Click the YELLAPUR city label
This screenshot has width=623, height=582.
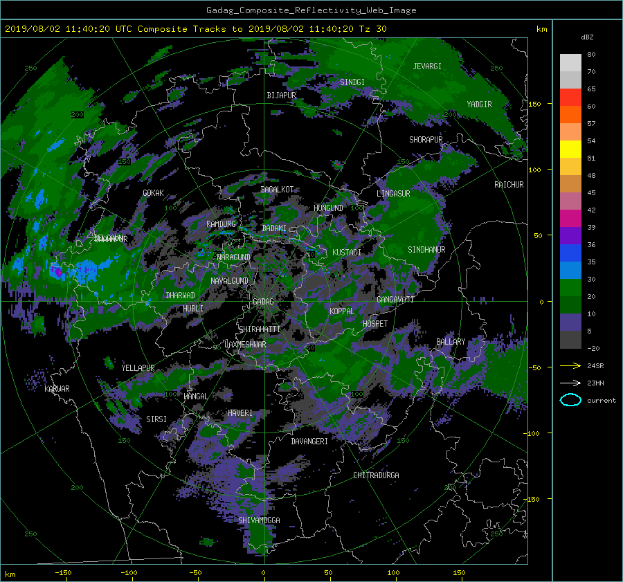(138, 368)
